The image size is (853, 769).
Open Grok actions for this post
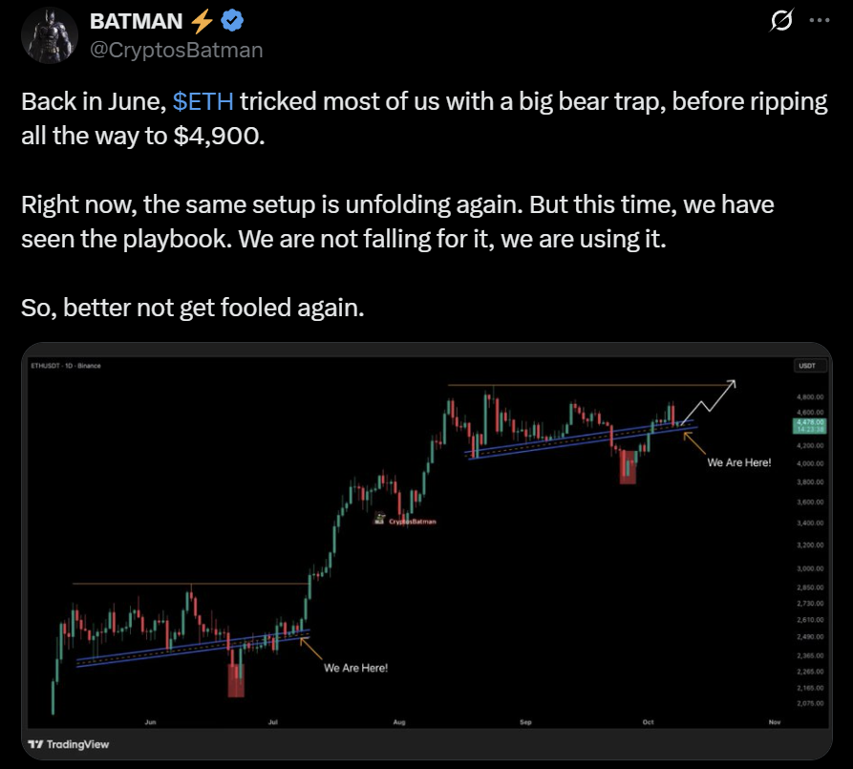pyautogui.click(x=781, y=17)
